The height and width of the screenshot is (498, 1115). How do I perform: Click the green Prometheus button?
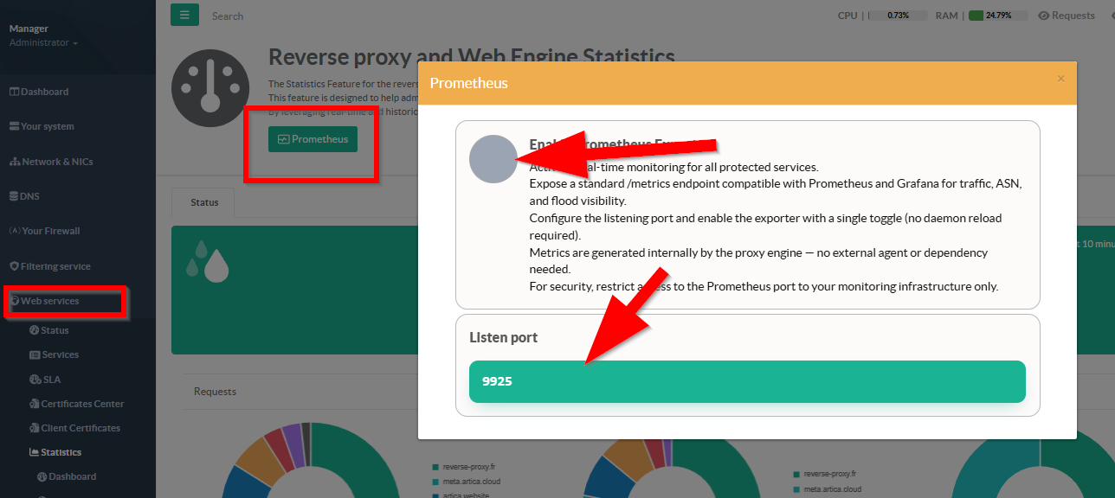coord(313,139)
